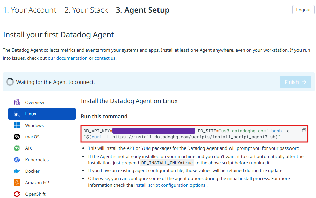The width and height of the screenshot is (316, 198).
Task: Select the Amazon ECS platform entry
Action: pyautogui.click(x=42, y=183)
